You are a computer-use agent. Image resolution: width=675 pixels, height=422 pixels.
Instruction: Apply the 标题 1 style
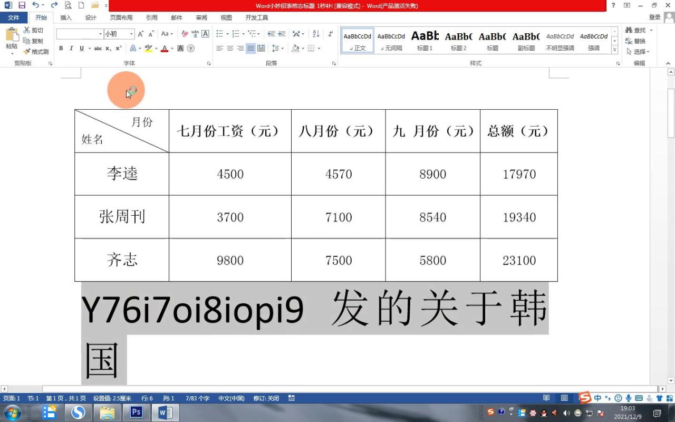[x=425, y=41]
